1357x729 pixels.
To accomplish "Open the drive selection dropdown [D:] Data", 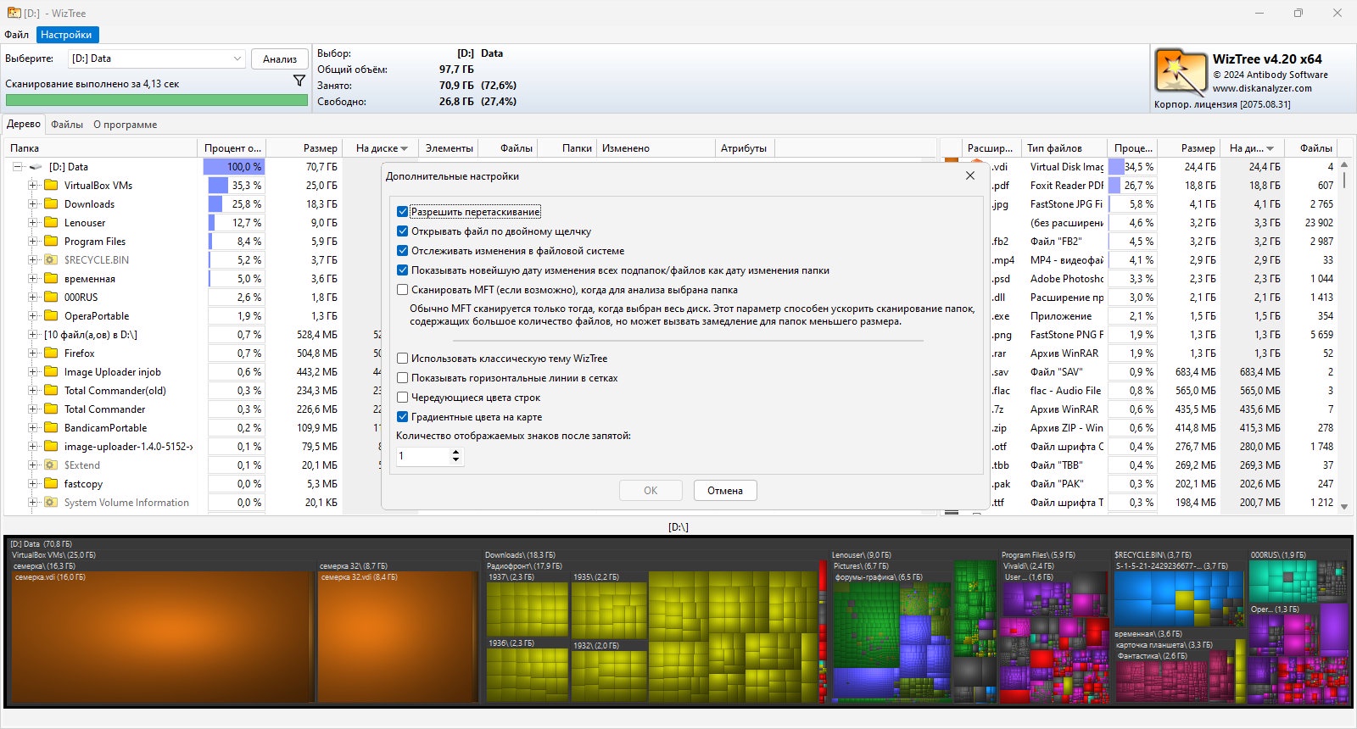I will pyautogui.click(x=157, y=58).
